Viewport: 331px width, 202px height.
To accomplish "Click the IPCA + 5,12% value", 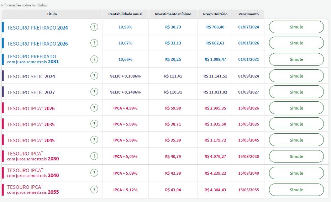I will pyautogui.click(x=125, y=190).
